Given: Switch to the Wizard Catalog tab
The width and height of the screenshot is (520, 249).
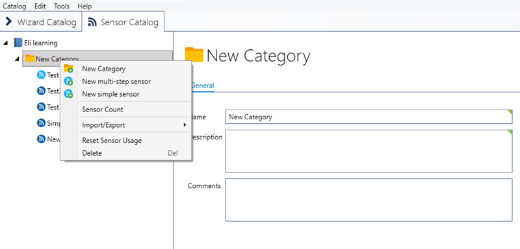Looking at the screenshot, I should [41, 22].
